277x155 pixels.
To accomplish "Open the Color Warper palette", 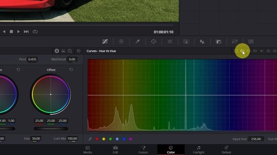I will click(x=121, y=41).
